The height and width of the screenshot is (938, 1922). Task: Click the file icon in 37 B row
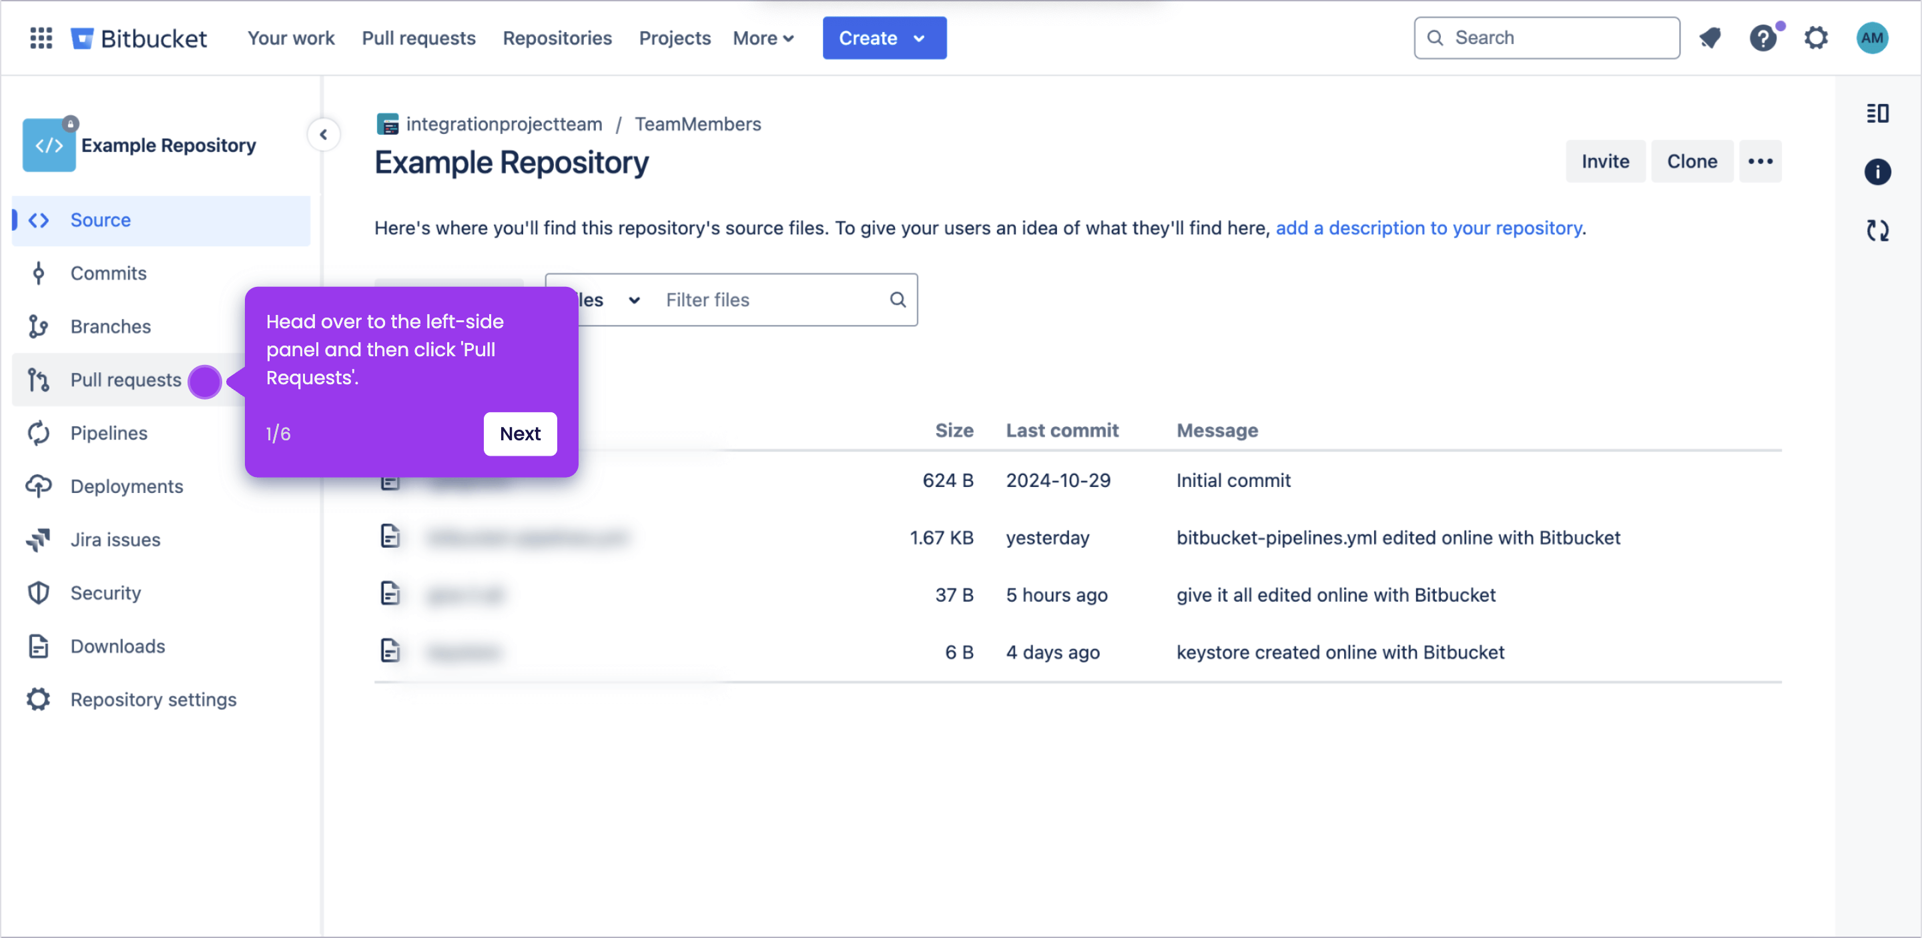[390, 594]
